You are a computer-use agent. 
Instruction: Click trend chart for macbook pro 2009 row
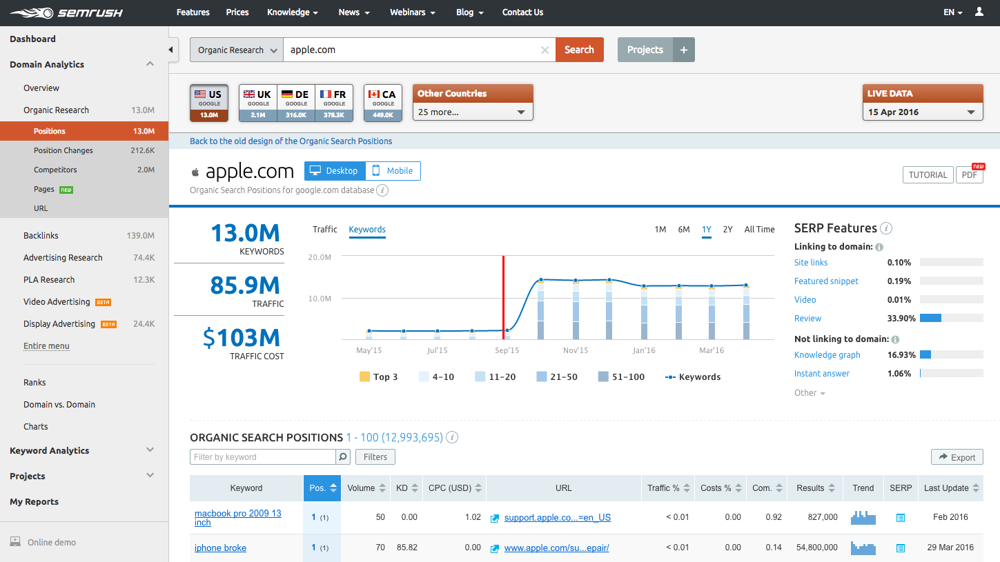pyautogui.click(x=863, y=517)
